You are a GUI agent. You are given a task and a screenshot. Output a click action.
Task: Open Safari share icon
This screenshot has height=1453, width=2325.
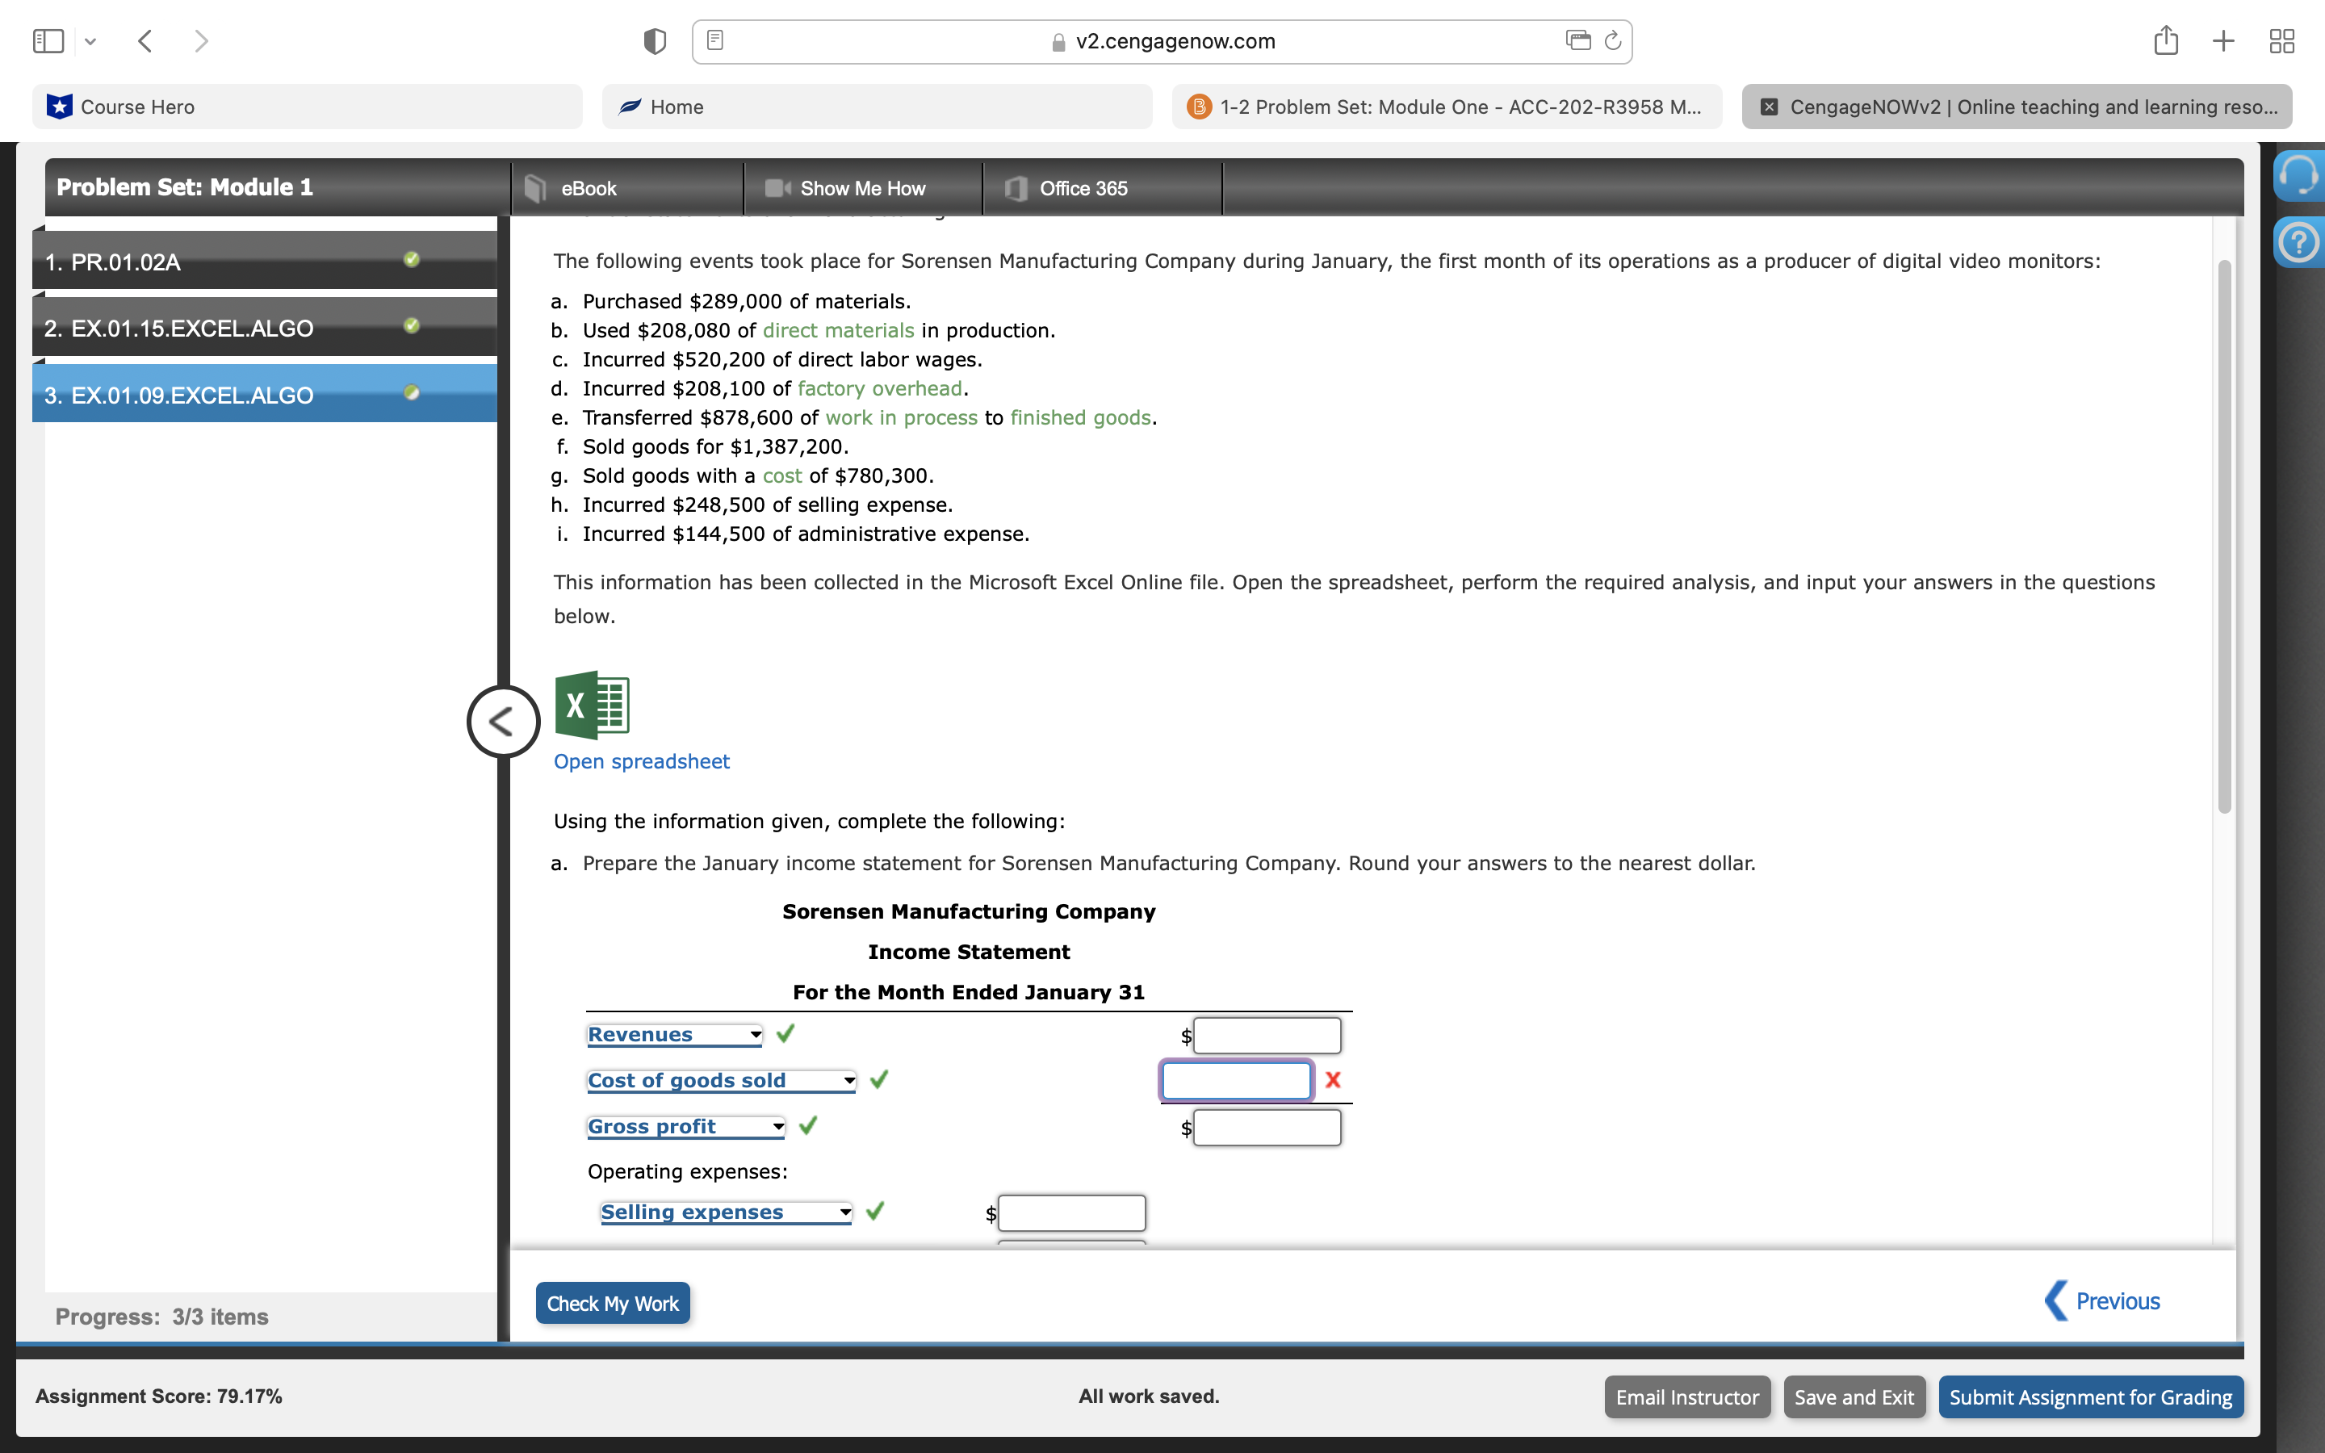[2165, 41]
